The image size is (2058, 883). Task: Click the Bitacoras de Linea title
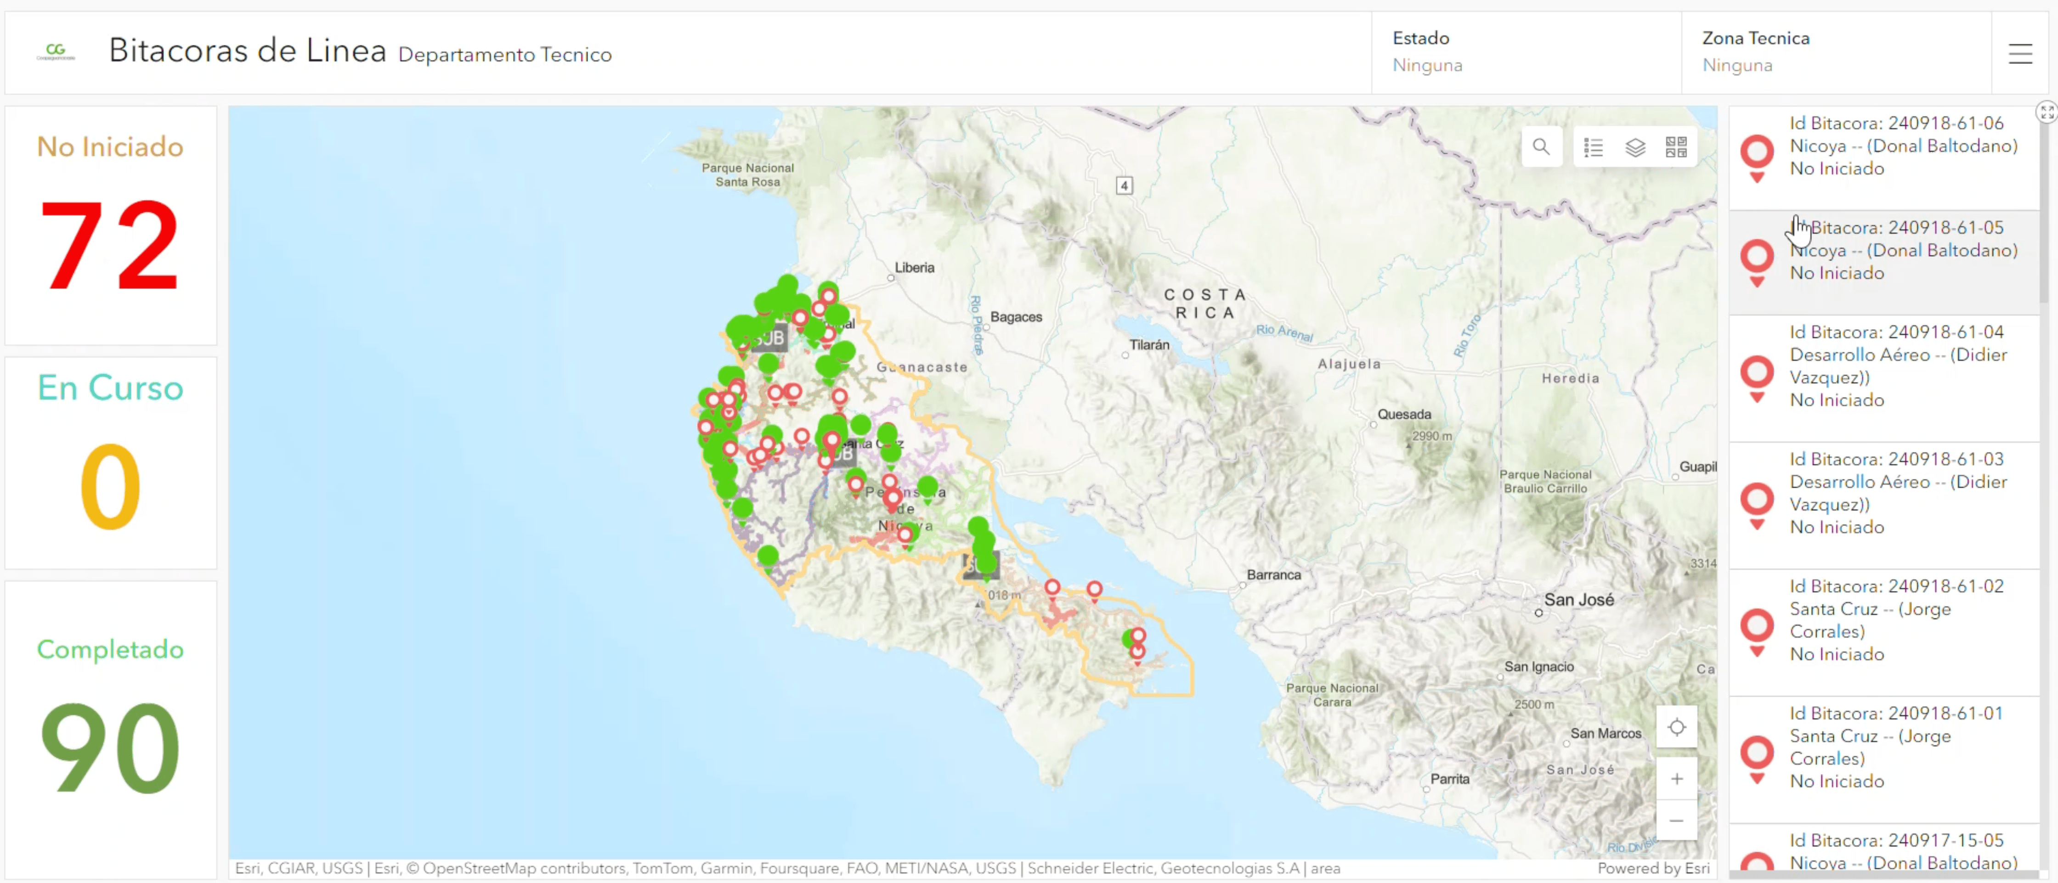pos(248,51)
